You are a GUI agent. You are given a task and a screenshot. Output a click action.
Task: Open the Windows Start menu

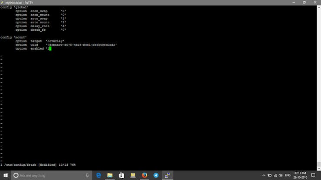pyautogui.click(x=6, y=175)
